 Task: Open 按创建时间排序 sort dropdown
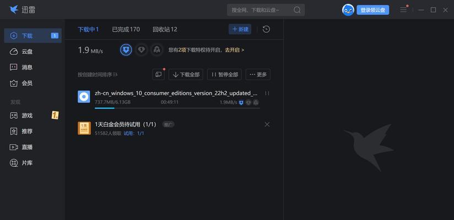click(98, 75)
